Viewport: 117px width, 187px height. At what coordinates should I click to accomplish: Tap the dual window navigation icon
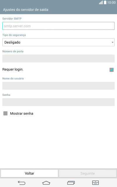pyautogui.click(x=96, y=183)
